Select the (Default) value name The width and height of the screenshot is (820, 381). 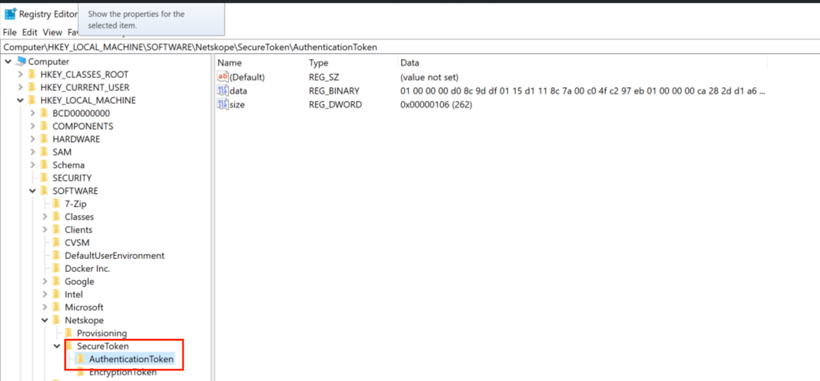point(247,77)
